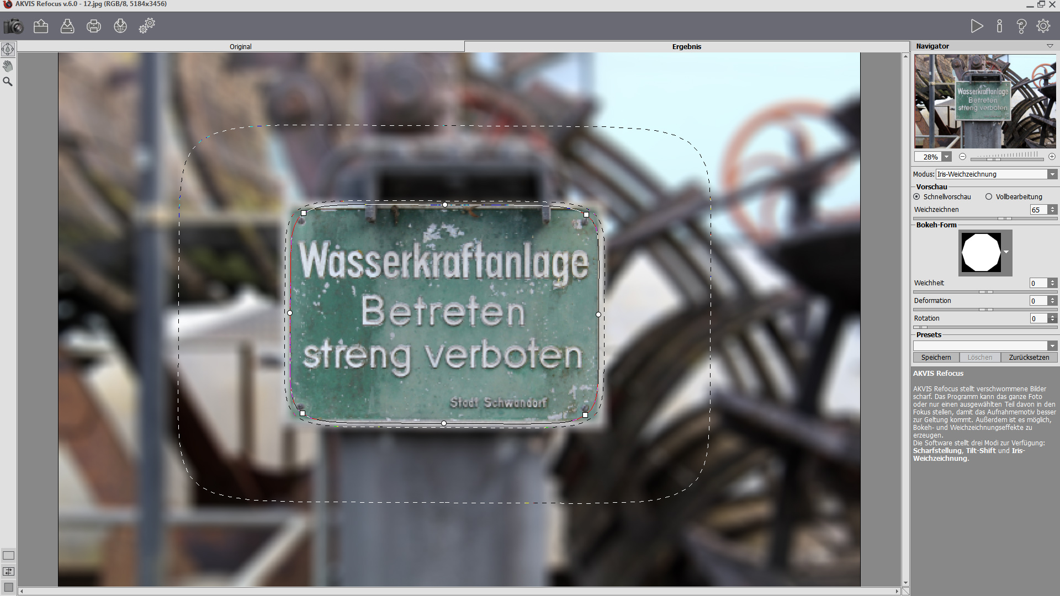Select the Zoom magnifier tool
Screen dimensions: 1060x596
click(8, 82)
